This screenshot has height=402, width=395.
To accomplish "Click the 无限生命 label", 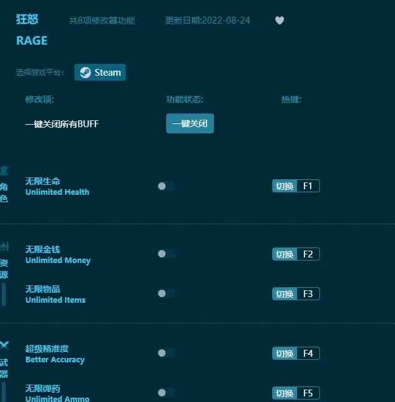I will point(43,181).
